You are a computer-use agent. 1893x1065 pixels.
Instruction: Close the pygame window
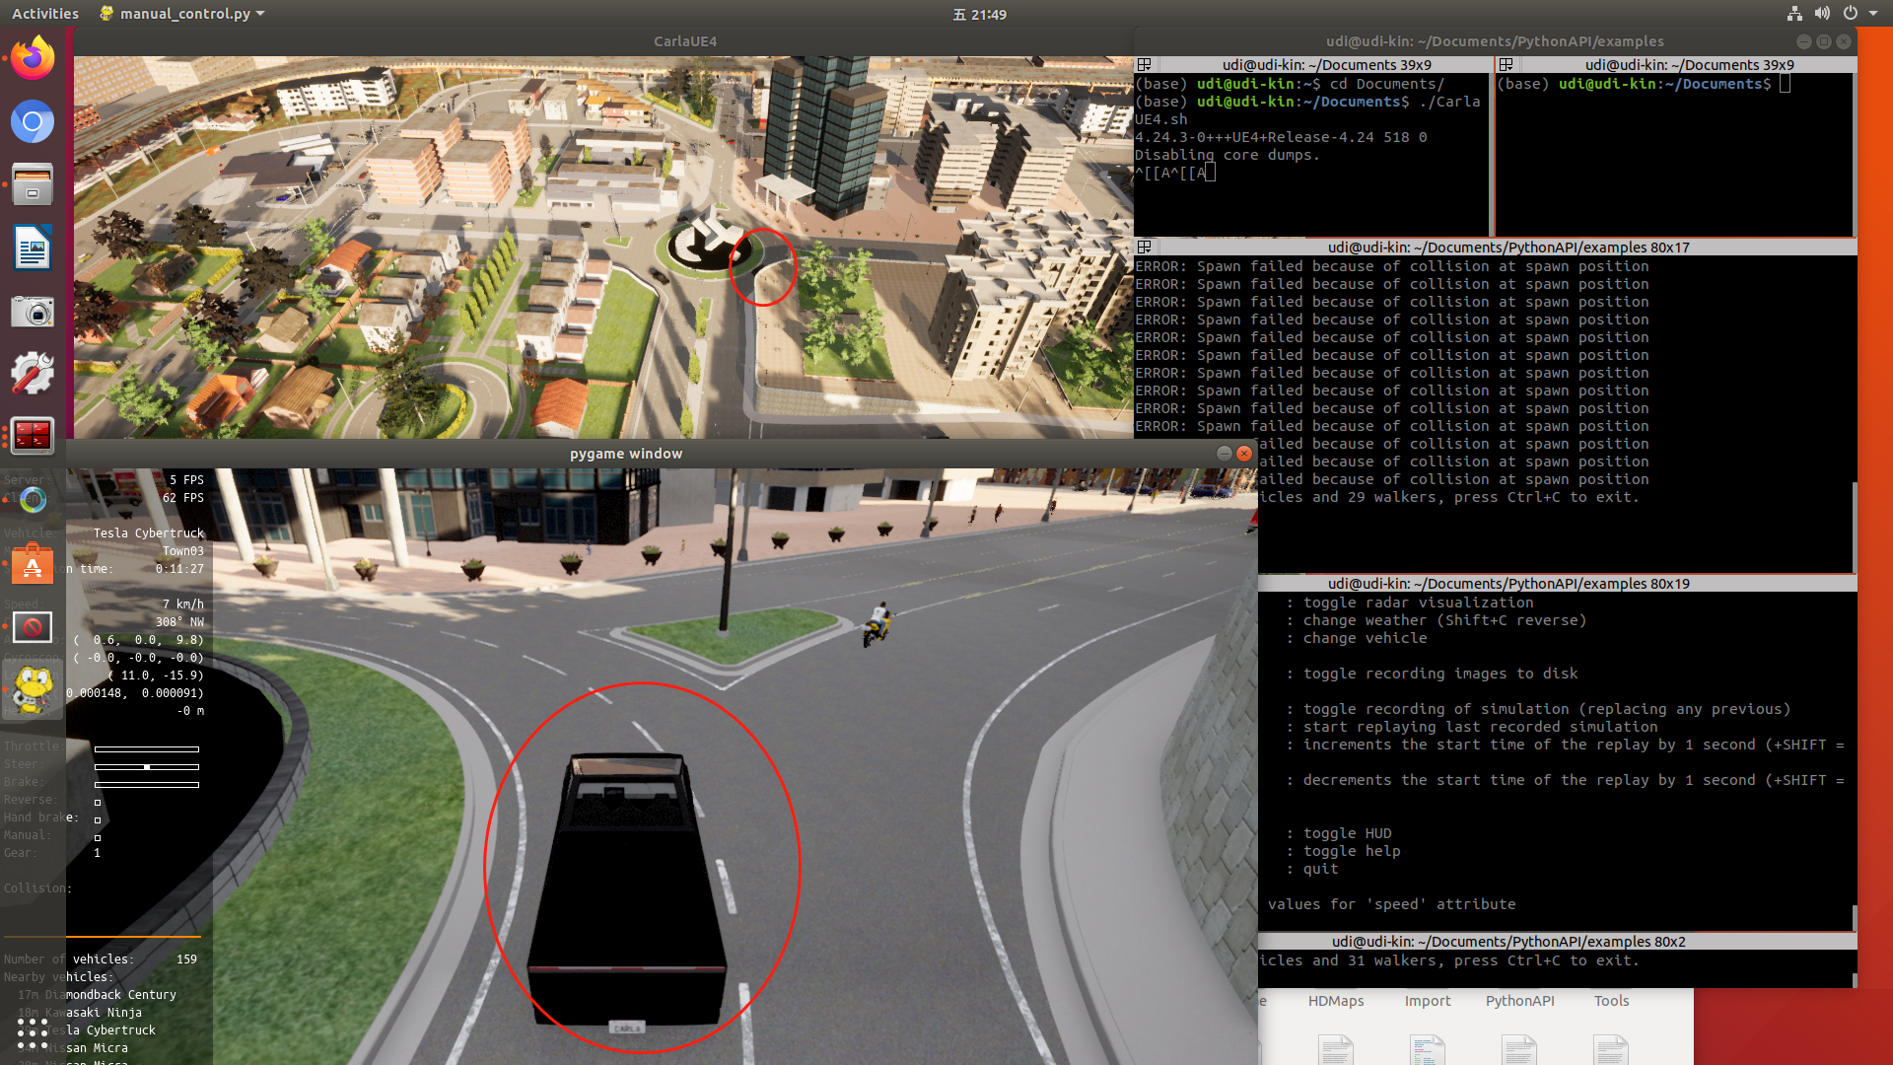pyautogui.click(x=1244, y=454)
